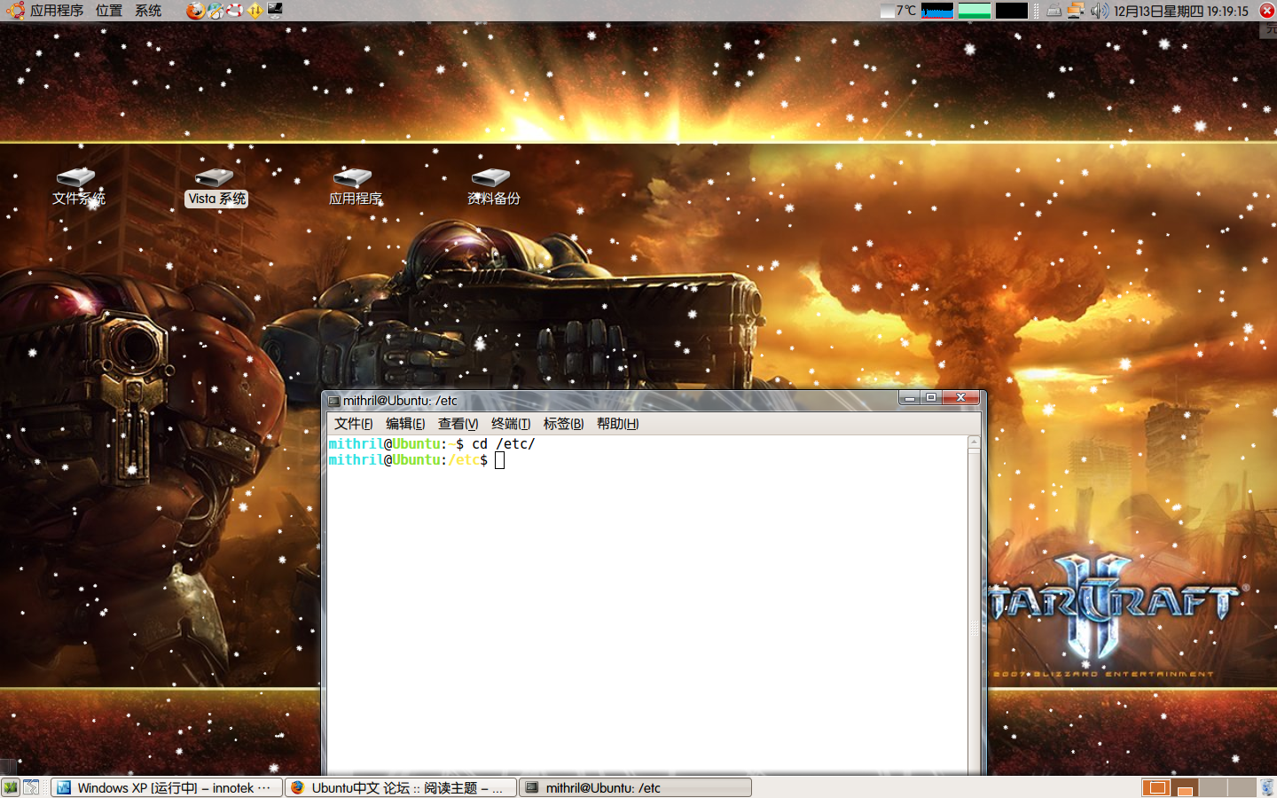This screenshot has height=798, width=1277.
Task: Open the terminal 查看(V) menu
Action: (x=458, y=424)
